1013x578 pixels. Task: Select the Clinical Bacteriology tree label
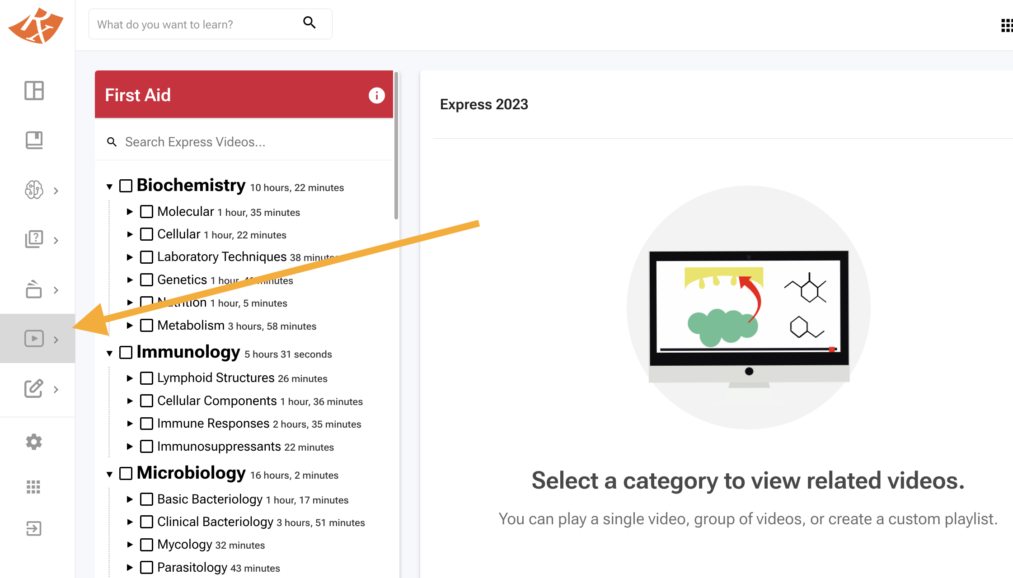(215, 522)
